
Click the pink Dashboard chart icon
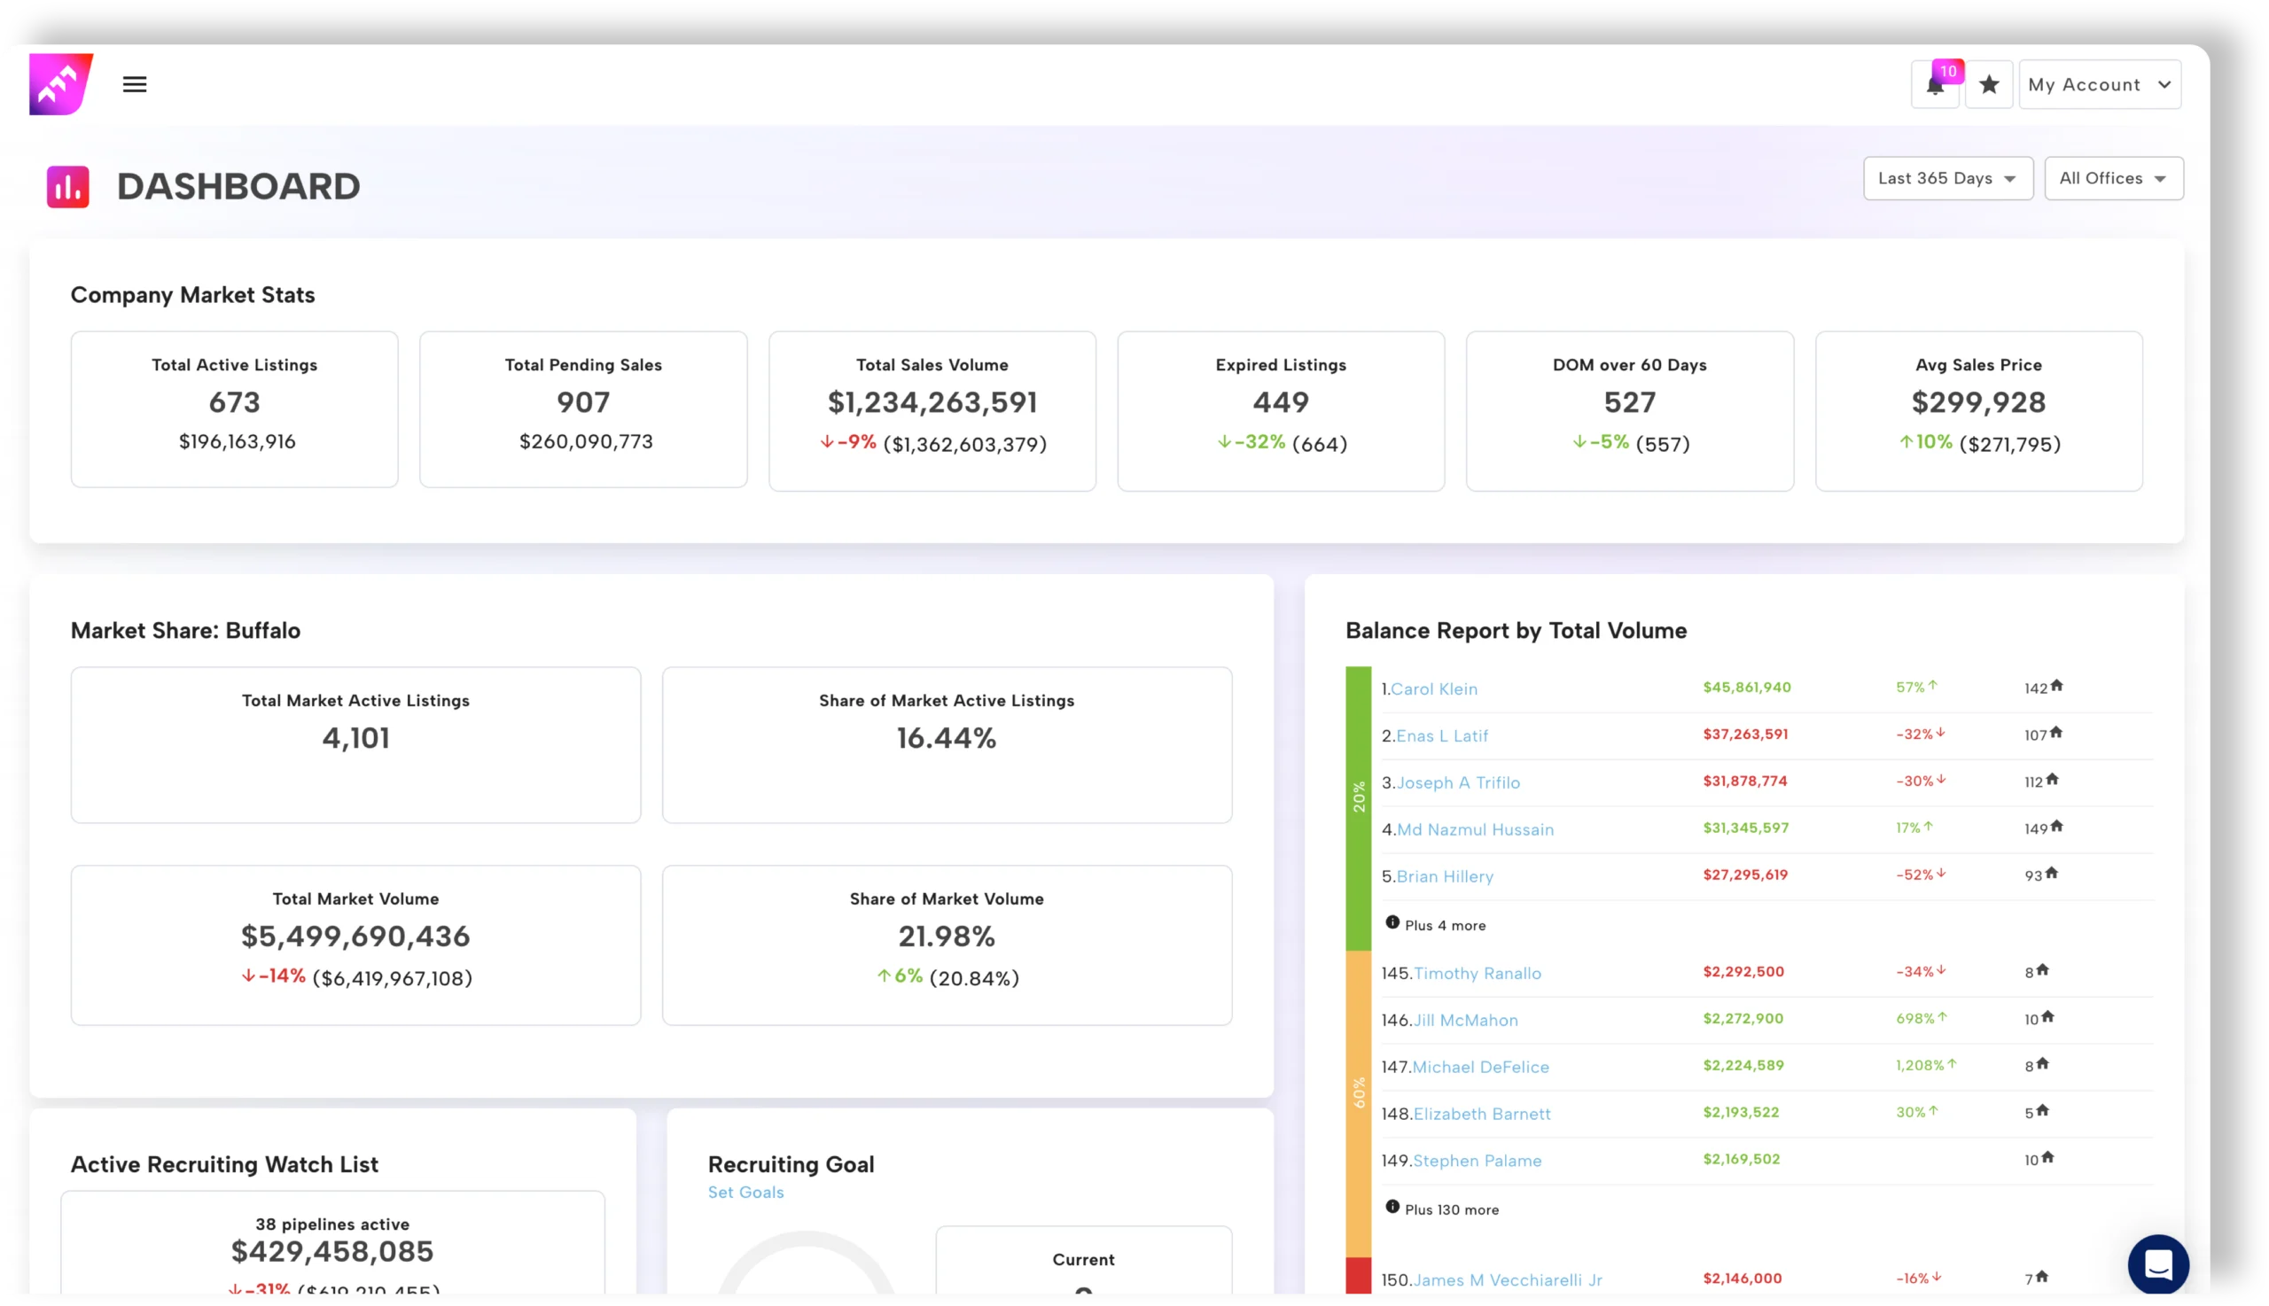point(68,187)
